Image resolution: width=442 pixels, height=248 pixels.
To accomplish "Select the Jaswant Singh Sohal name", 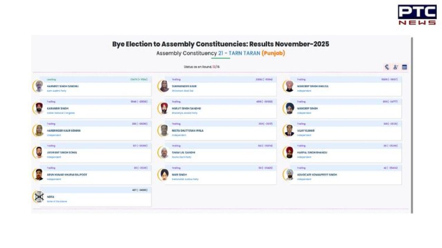I will [x=62, y=152].
